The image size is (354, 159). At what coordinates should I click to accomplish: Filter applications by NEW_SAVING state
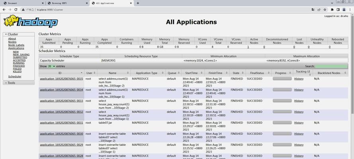tap(21, 55)
